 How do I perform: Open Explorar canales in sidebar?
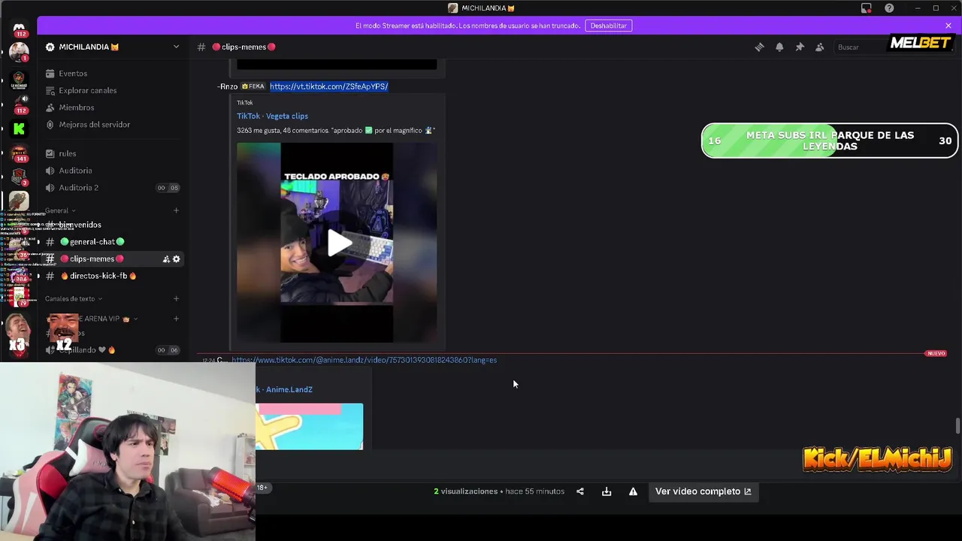pos(87,90)
